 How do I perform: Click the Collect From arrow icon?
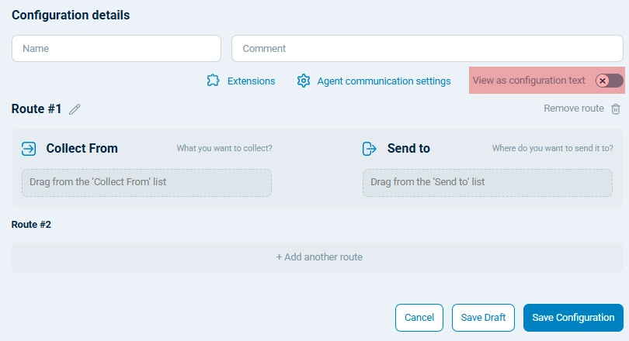point(29,148)
